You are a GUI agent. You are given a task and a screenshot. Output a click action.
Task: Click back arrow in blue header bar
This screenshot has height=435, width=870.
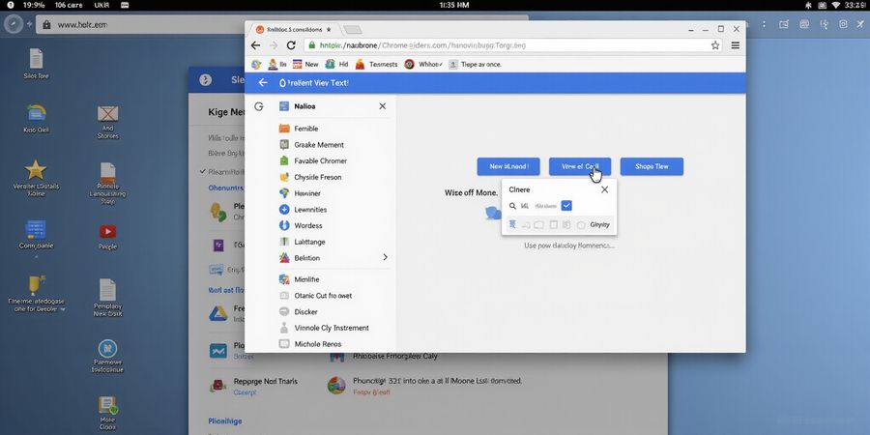(x=263, y=83)
